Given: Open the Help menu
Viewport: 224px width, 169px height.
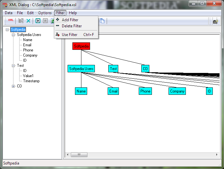Looking at the screenshot, I should (73, 13).
